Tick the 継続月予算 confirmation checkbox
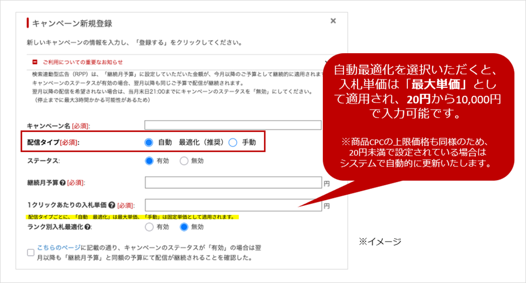 tap(31, 253)
